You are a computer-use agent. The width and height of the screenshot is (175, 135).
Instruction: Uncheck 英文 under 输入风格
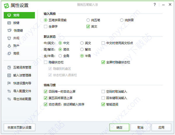click(88, 26)
